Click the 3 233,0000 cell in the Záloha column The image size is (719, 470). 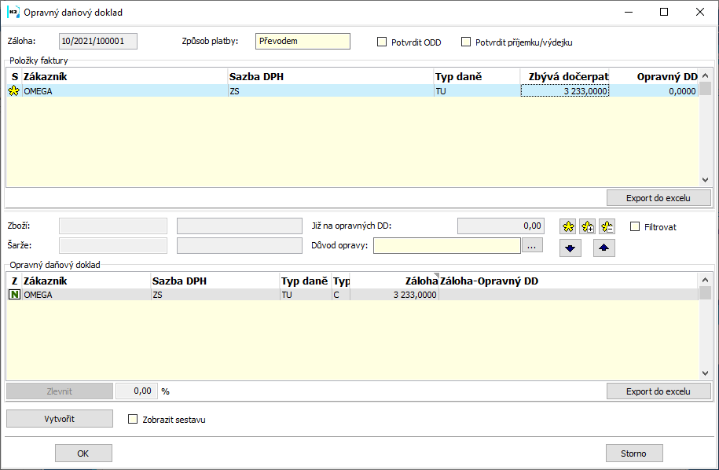(x=394, y=295)
